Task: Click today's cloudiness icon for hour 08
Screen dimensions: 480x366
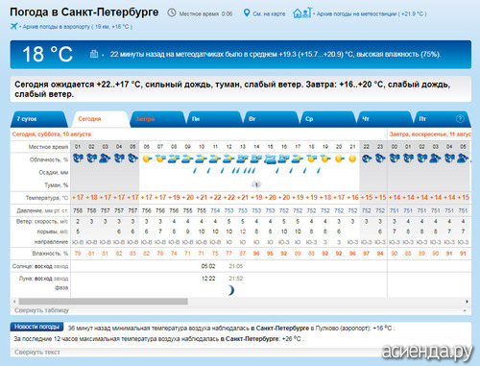Action: [174, 159]
